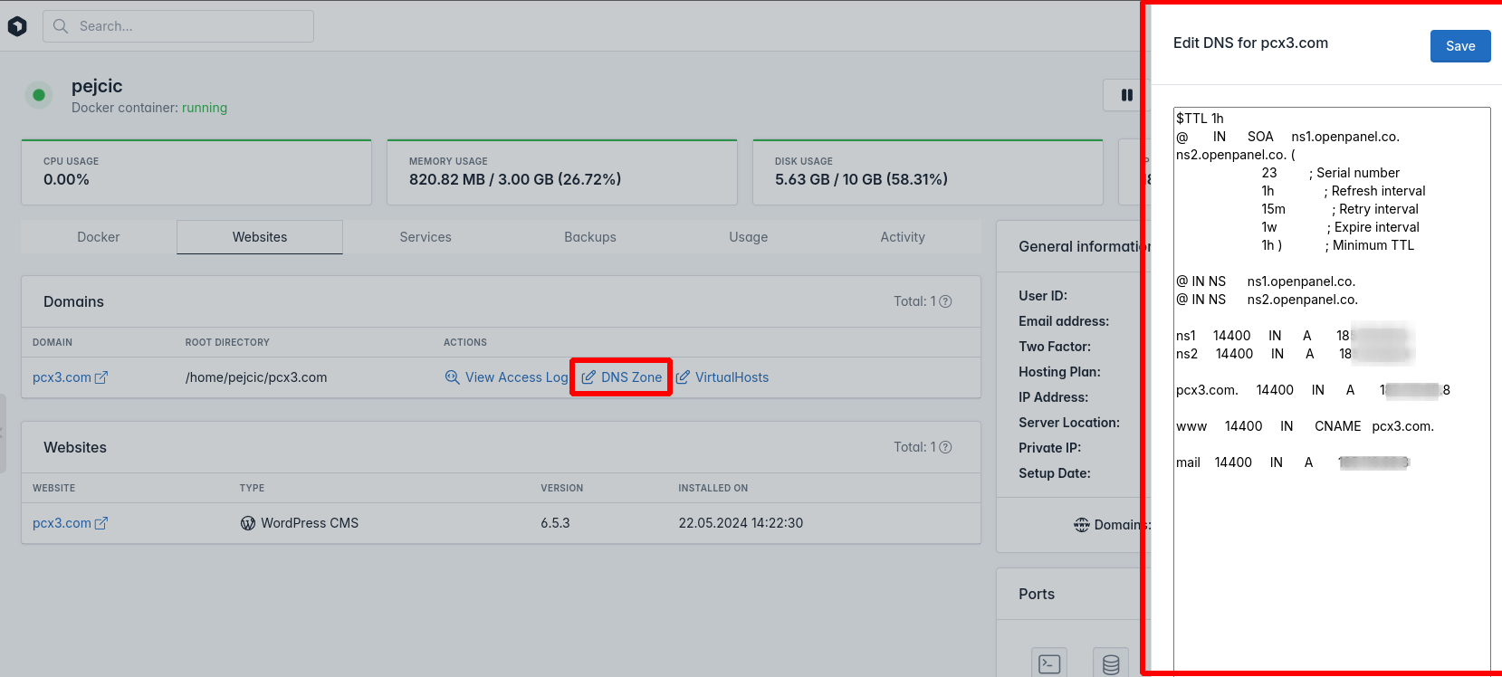Select the Activity tab
The image size is (1502, 677).
point(902,237)
